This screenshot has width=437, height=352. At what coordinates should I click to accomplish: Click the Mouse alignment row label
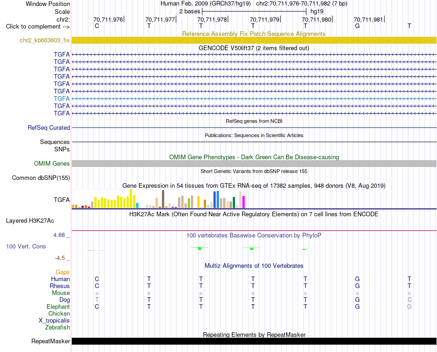click(61, 293)
